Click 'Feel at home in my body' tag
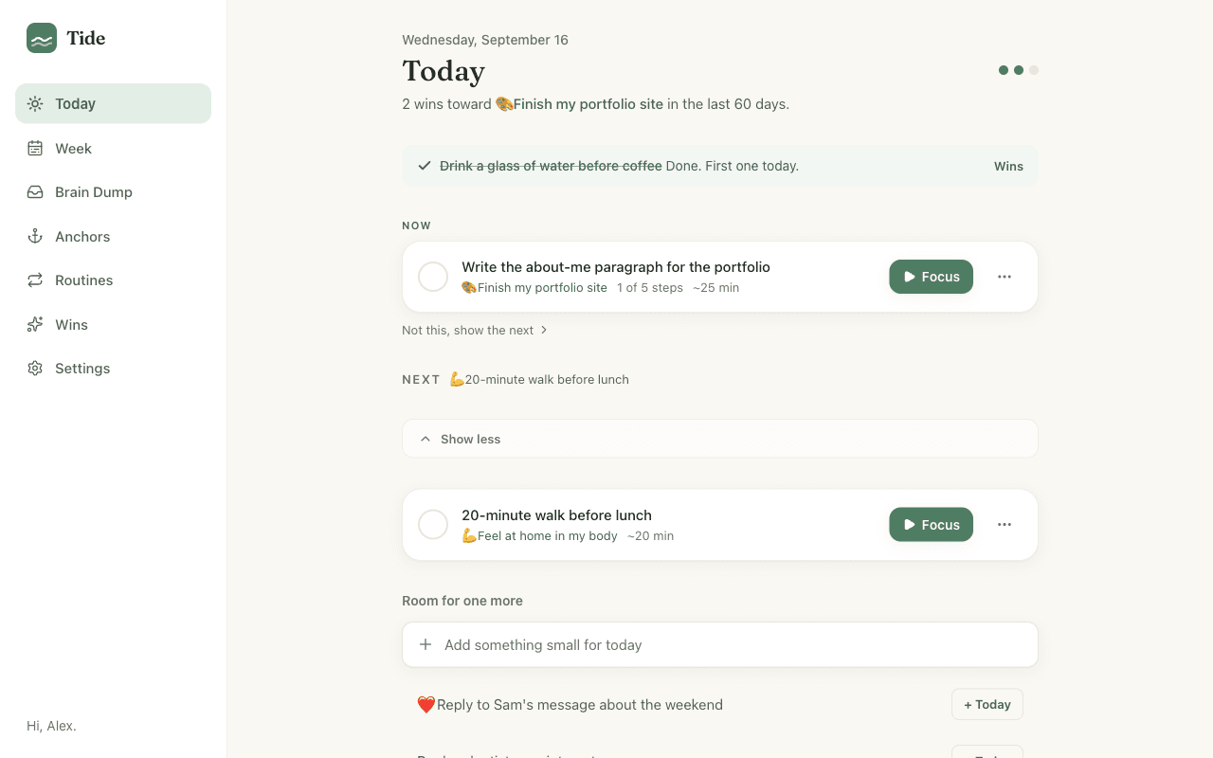1213x758 pixels. (x=540, y=536)
